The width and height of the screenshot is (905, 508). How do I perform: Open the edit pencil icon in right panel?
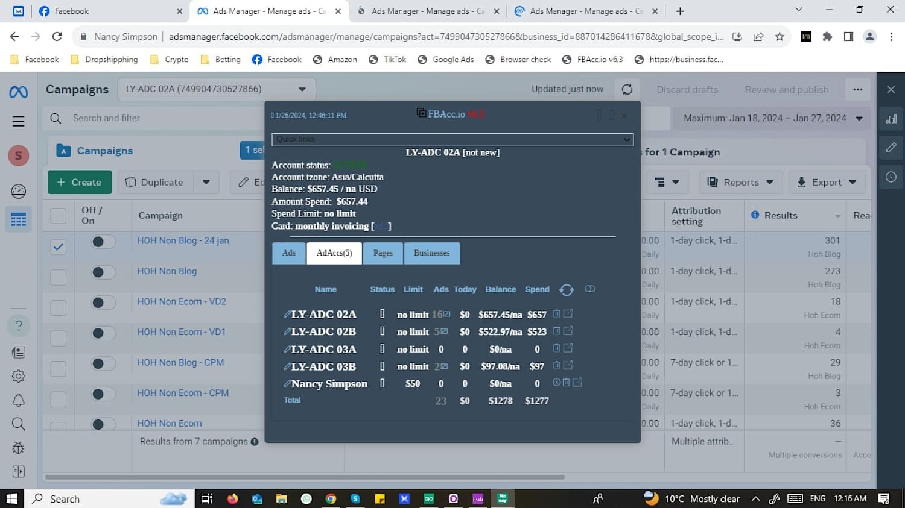pos(891,148)
